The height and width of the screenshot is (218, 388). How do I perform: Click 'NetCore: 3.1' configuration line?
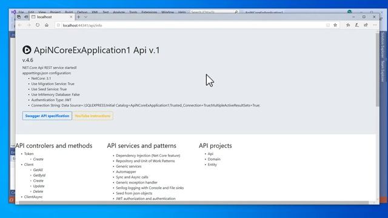41,78
